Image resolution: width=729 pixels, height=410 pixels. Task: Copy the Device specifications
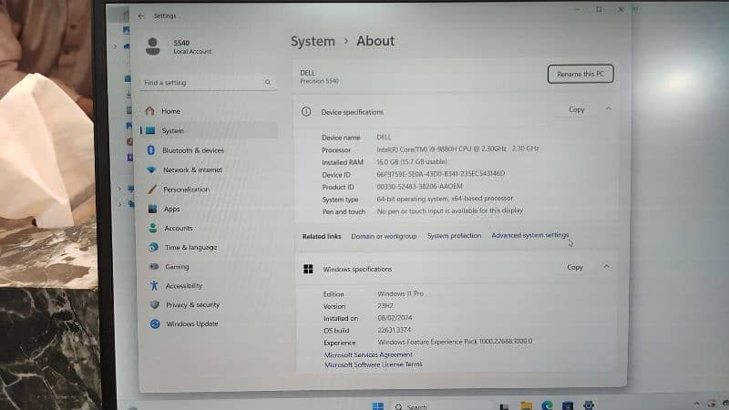(576, 109)
